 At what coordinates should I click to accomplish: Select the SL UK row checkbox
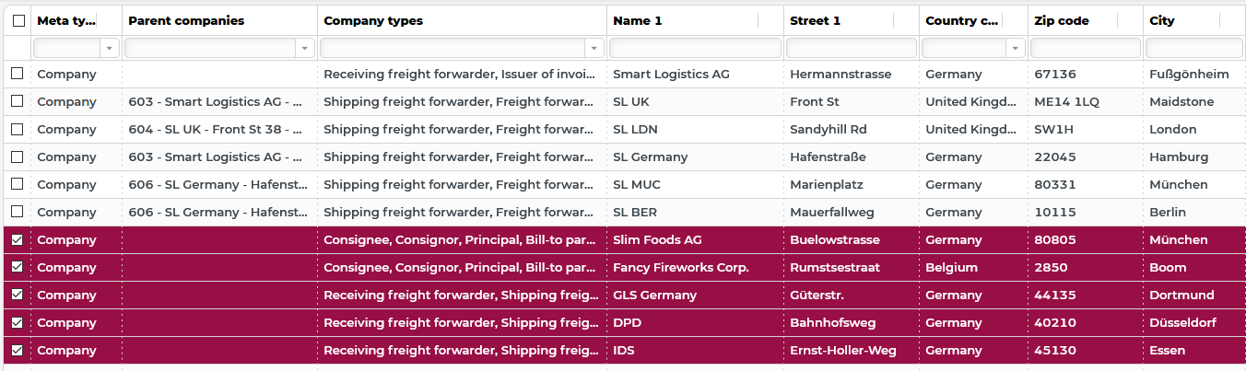pos(18,101)
